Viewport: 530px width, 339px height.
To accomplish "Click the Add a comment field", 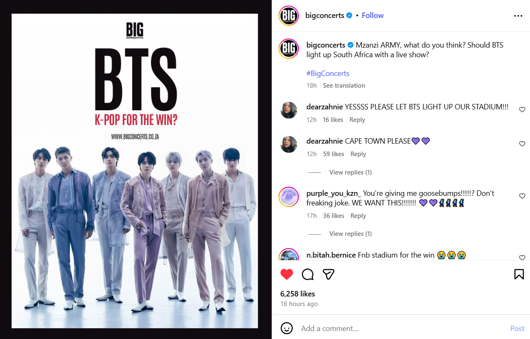I will click(401, 329).
